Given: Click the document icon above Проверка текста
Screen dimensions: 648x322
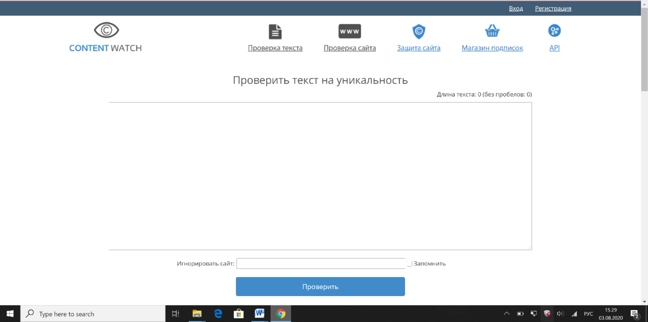Looking at the screenshot, I should pyautogui.click(x=275, y=31).
